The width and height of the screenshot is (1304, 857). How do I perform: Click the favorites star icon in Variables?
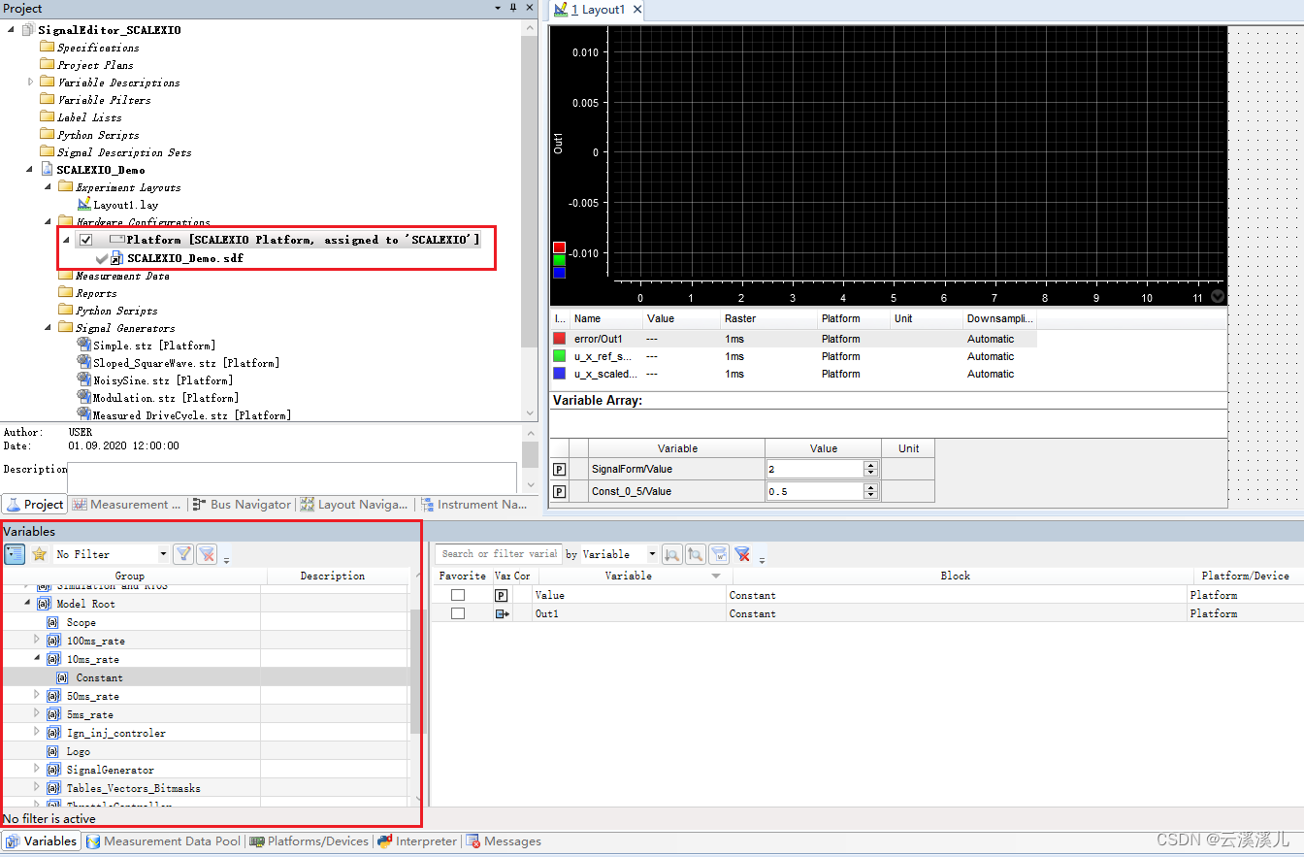[39, 554]
